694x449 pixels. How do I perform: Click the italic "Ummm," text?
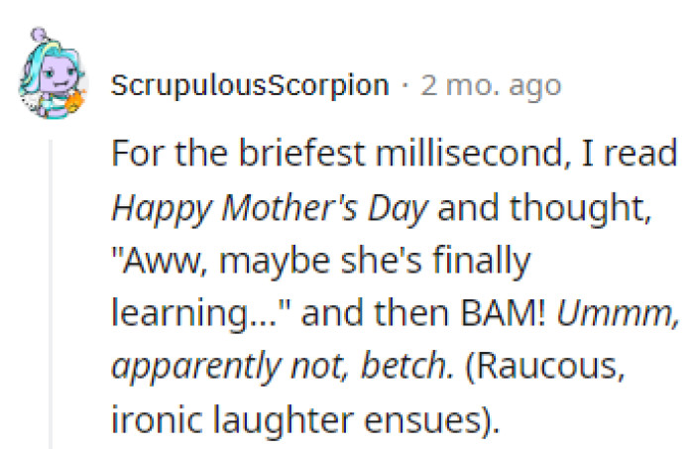619,316
